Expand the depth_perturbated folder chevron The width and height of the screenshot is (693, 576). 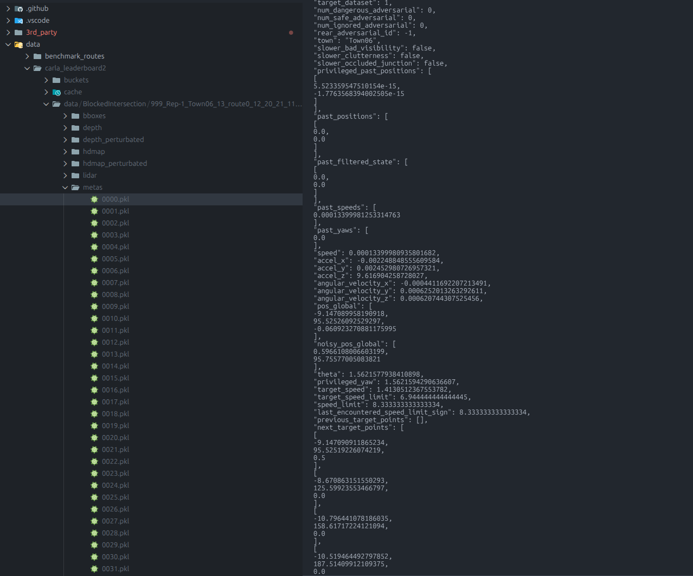coord(65,140)
